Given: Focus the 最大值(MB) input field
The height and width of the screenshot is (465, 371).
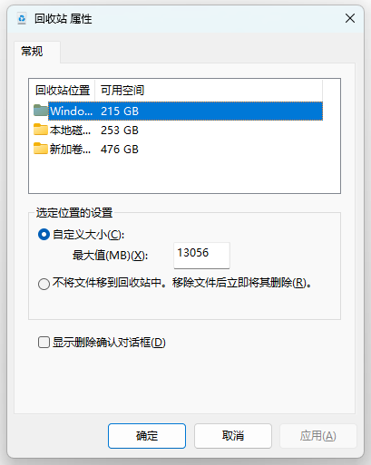Looking at the screenshot, I should (201, 256).
